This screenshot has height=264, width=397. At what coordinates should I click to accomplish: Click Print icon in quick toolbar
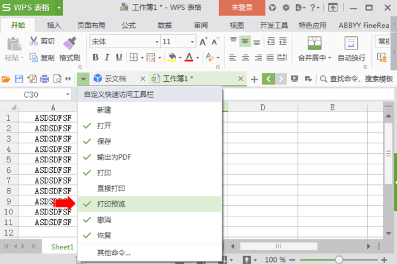(x=44, y=79)
